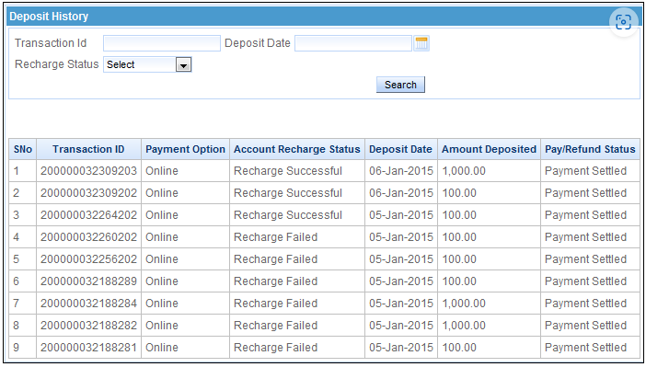Select transaction ID 200000032260202
Screen dimensions: 646x367
(88, 237)
